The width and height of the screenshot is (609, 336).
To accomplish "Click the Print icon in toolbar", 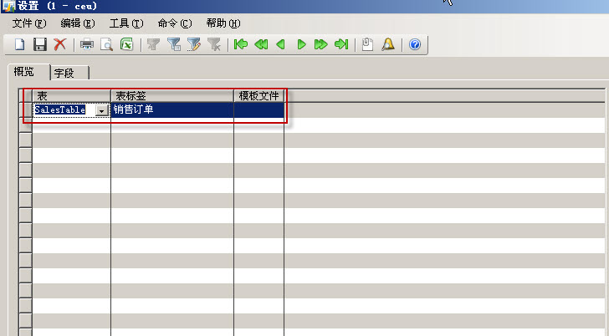I will pos(87,44).
